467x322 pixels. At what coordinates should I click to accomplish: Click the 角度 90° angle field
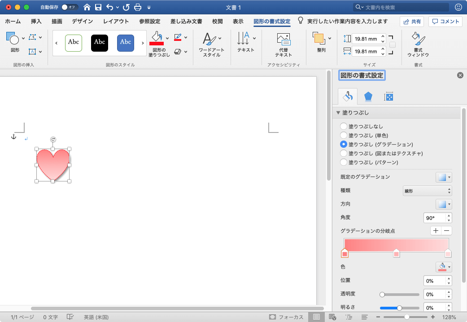[435, 218]
